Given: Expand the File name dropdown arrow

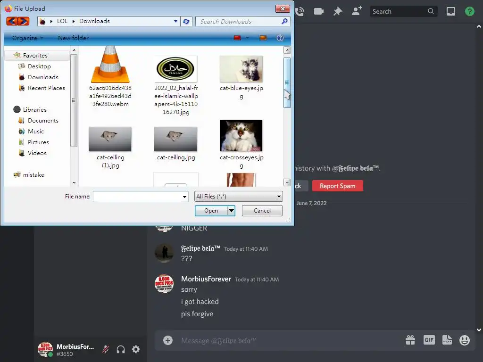Looking at the screenshot, I should [x=184, y=197].
